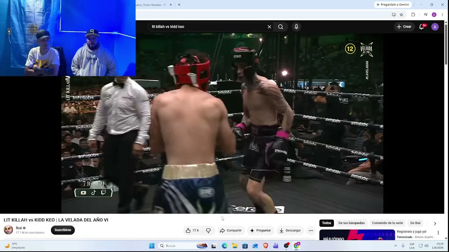
Task: Open network and volume quick settings
Action: tap(423, 246)
